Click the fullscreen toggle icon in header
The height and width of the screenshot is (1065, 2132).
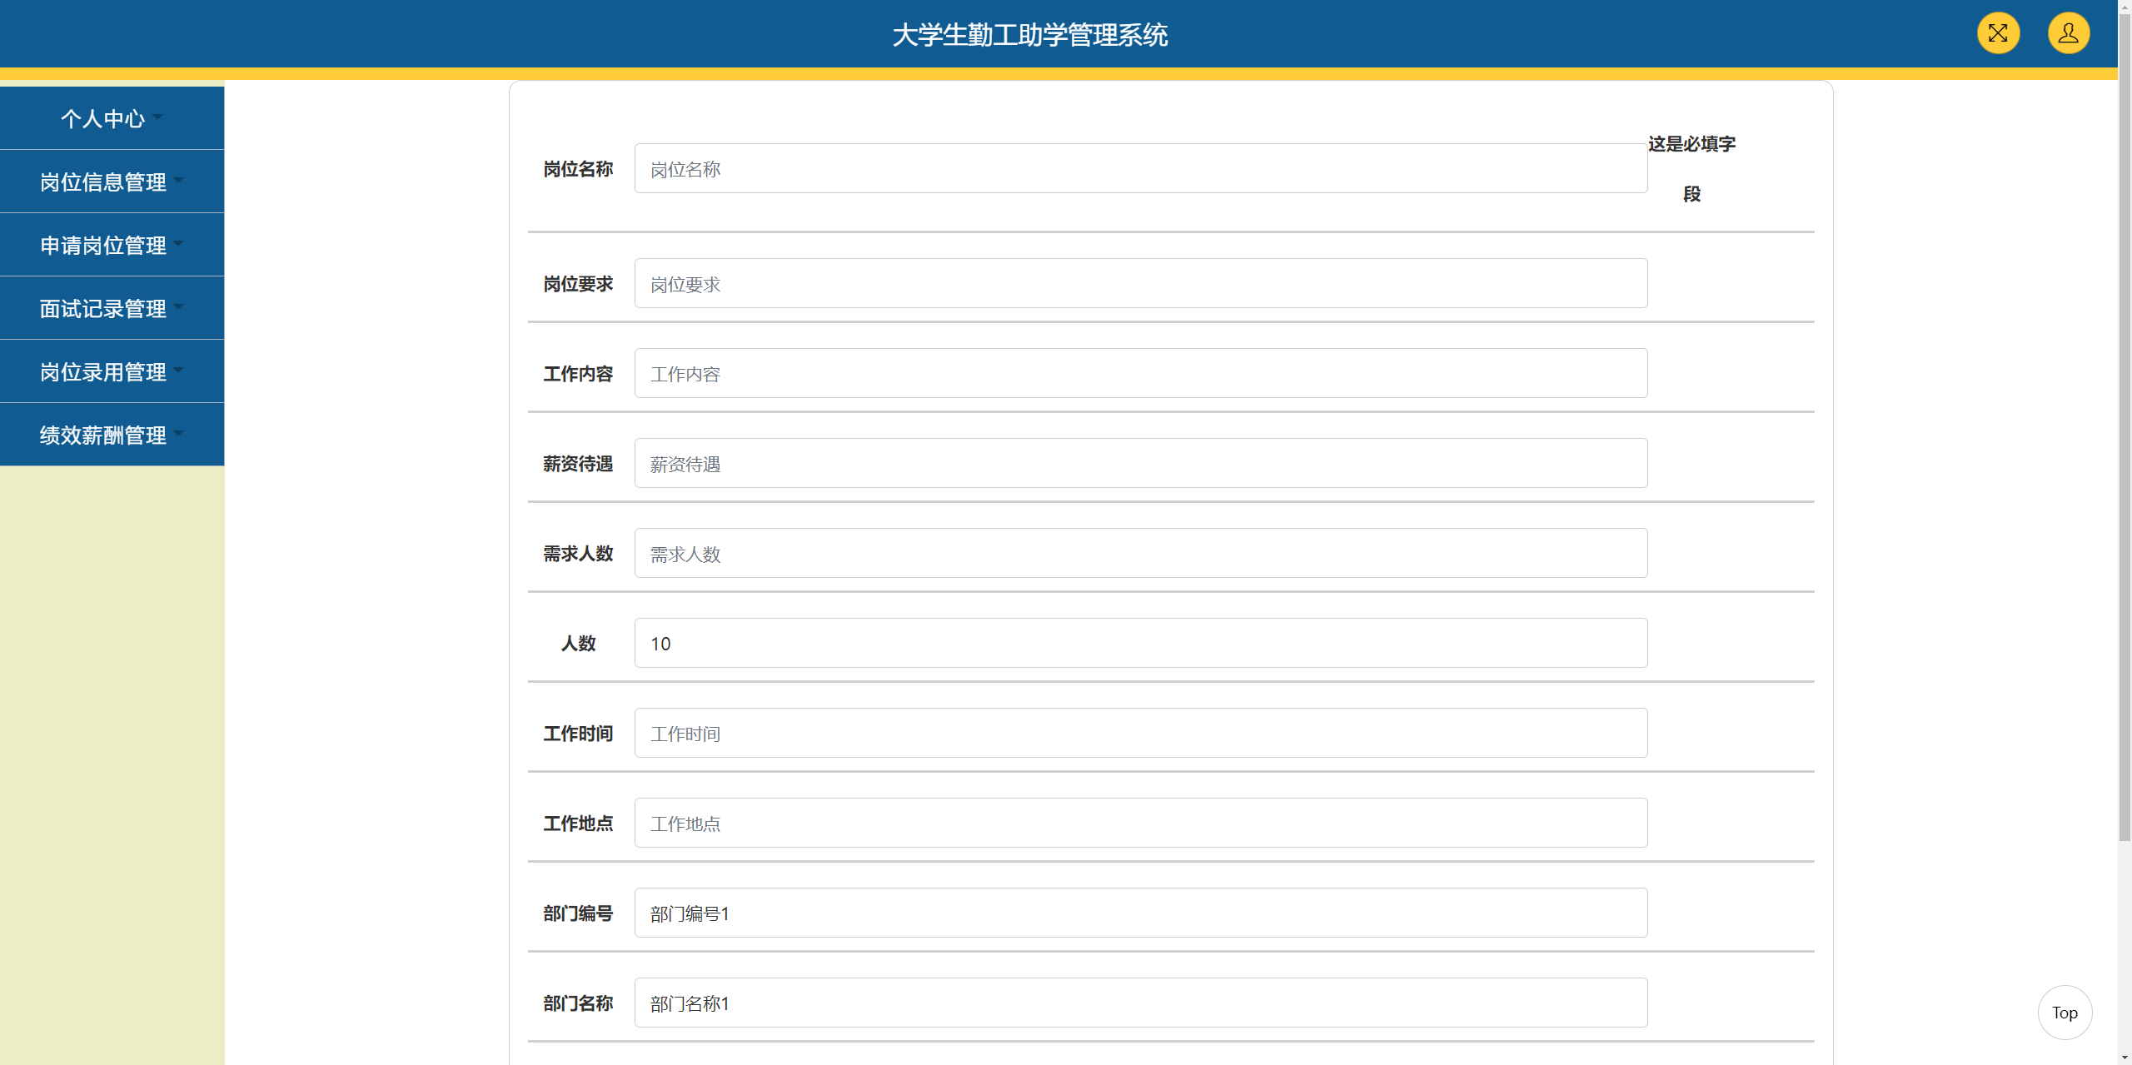(1998, 33)
